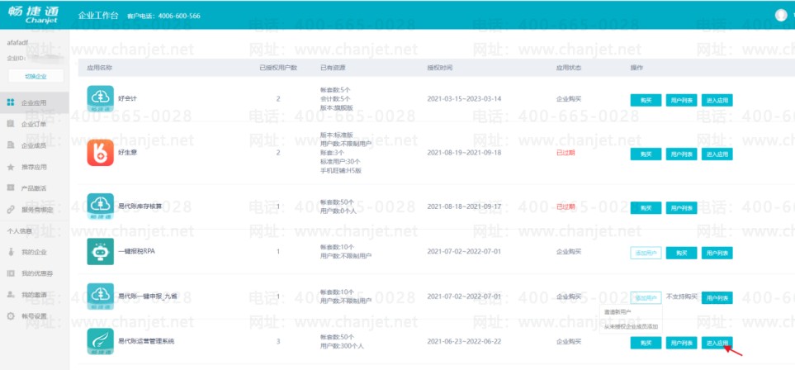Viewport: 795px width, 370px height.
Task: Open 用户列表 for 易代账库存核算
Action: tap(681, 207)
